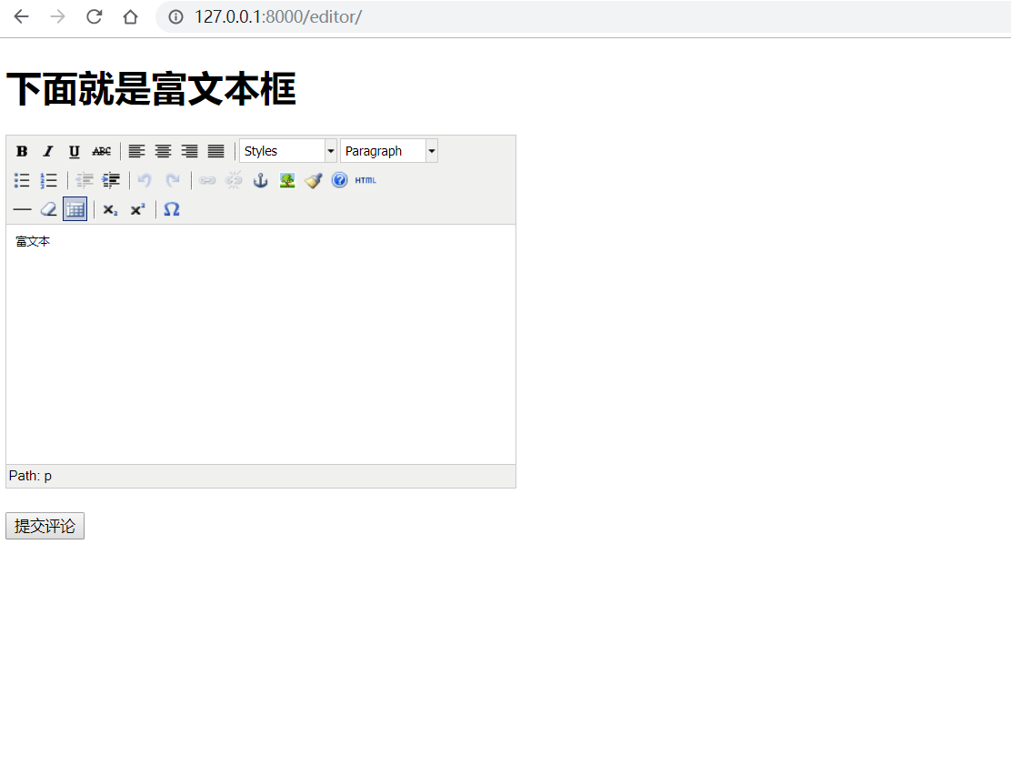
Task: Open the insert image dialog
Action: (286, 180)
